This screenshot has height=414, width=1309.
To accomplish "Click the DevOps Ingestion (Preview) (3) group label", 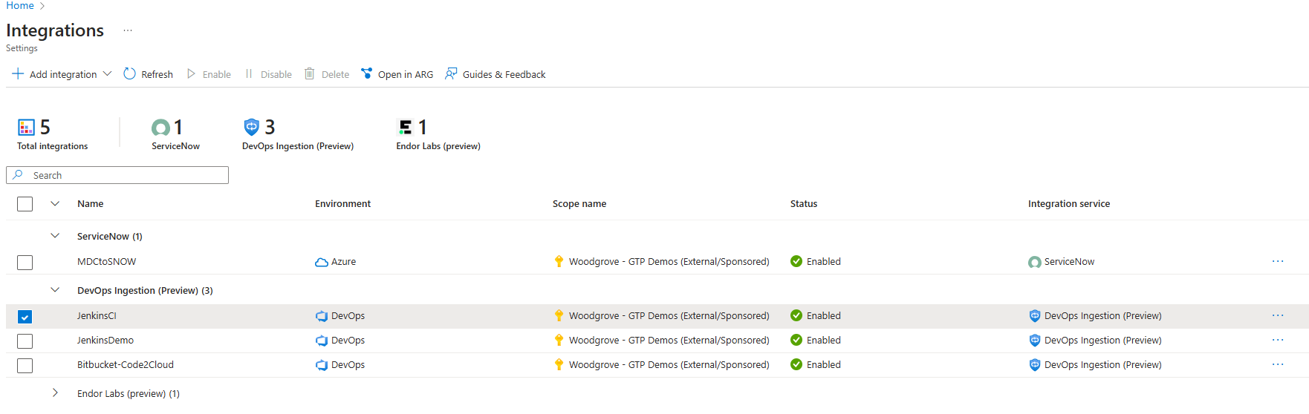I will 145,290.
